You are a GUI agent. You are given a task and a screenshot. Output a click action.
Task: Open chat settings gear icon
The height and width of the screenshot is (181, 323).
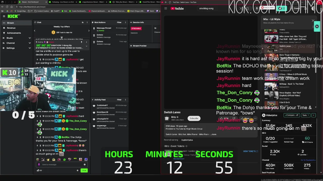pos(77,170)
